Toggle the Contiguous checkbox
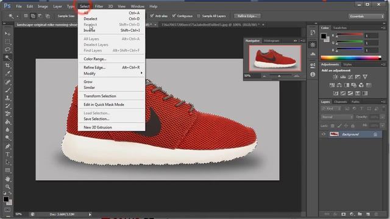Image resolution: width=390 pixels, height=219 pixels. 174,16
